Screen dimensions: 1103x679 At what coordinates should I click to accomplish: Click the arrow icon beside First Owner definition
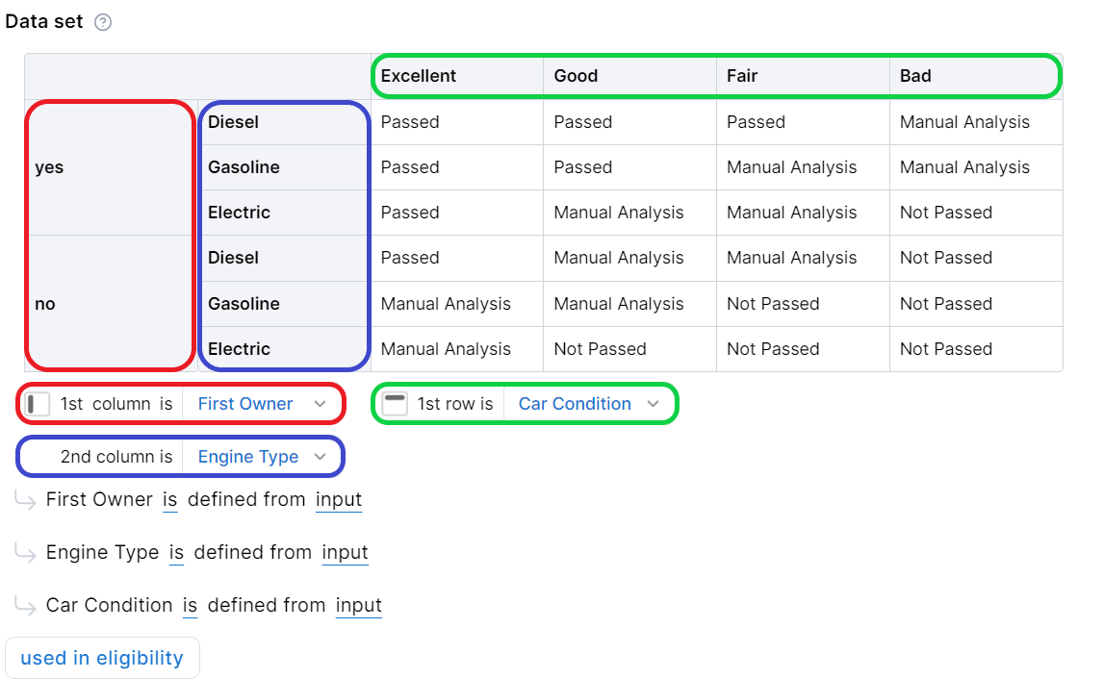[x=25, y=500]
